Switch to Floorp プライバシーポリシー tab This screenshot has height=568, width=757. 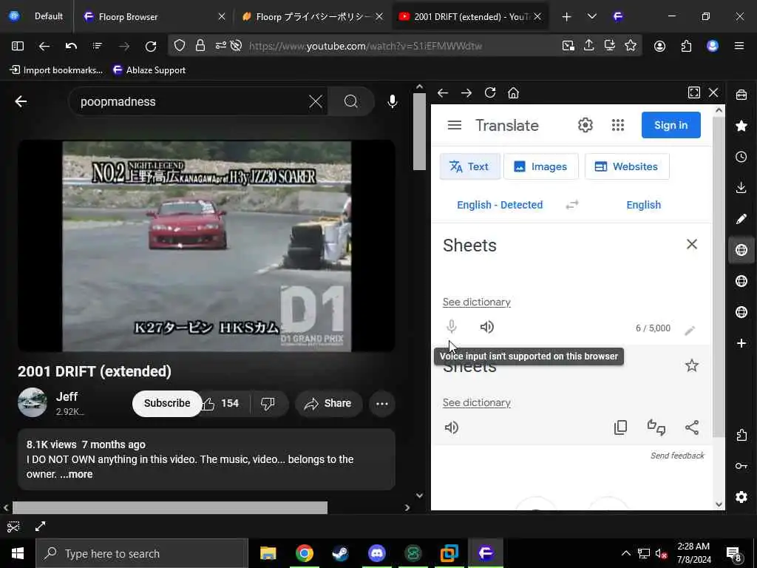(x=313, y=16)
